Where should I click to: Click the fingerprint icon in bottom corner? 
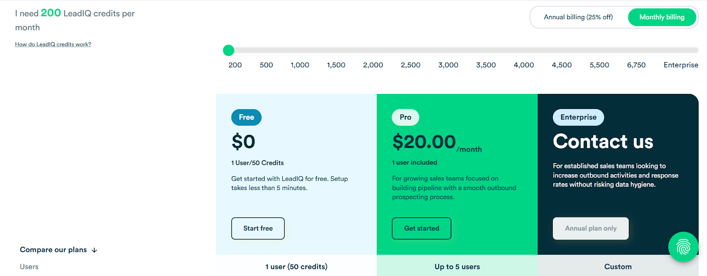(x=683, y=247)
